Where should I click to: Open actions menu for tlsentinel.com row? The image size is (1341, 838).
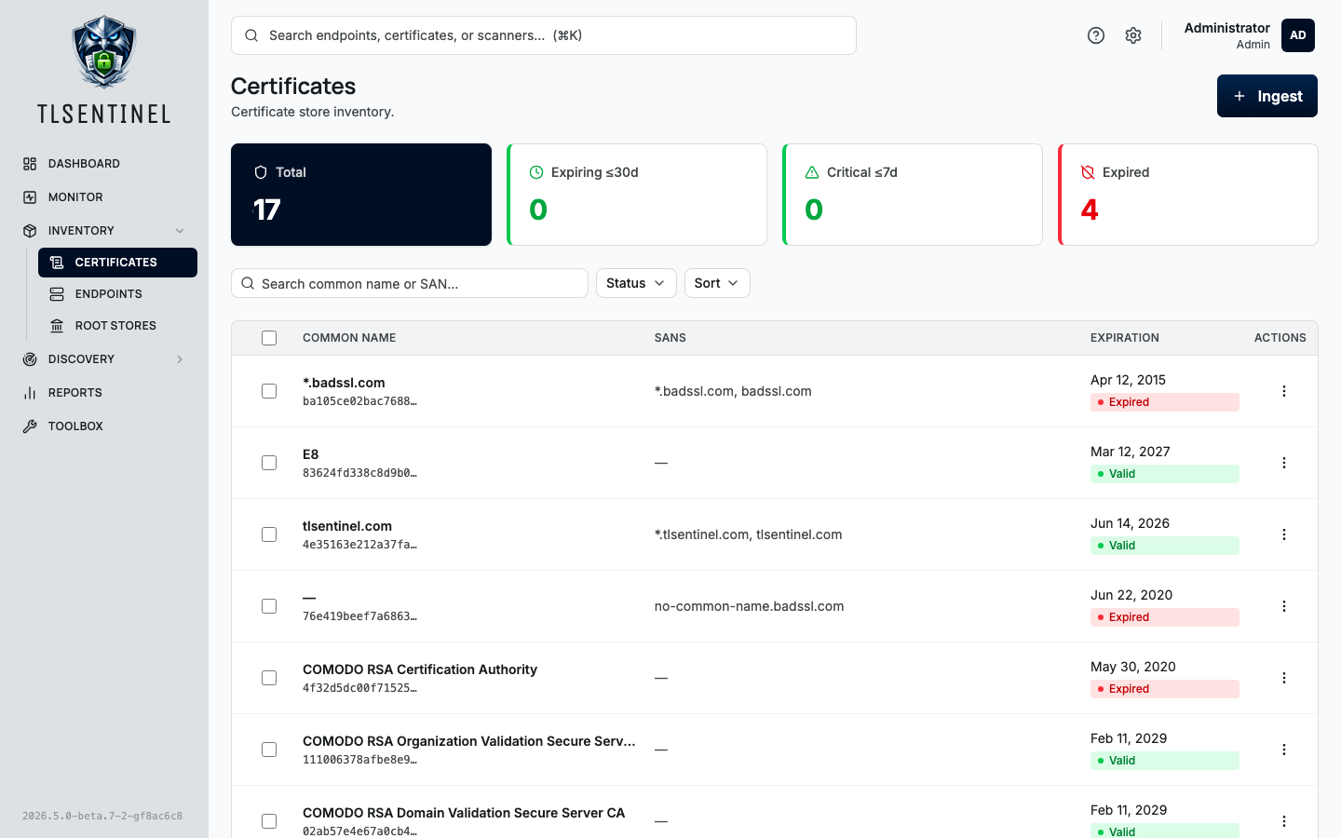click(x=1284, y=534)
